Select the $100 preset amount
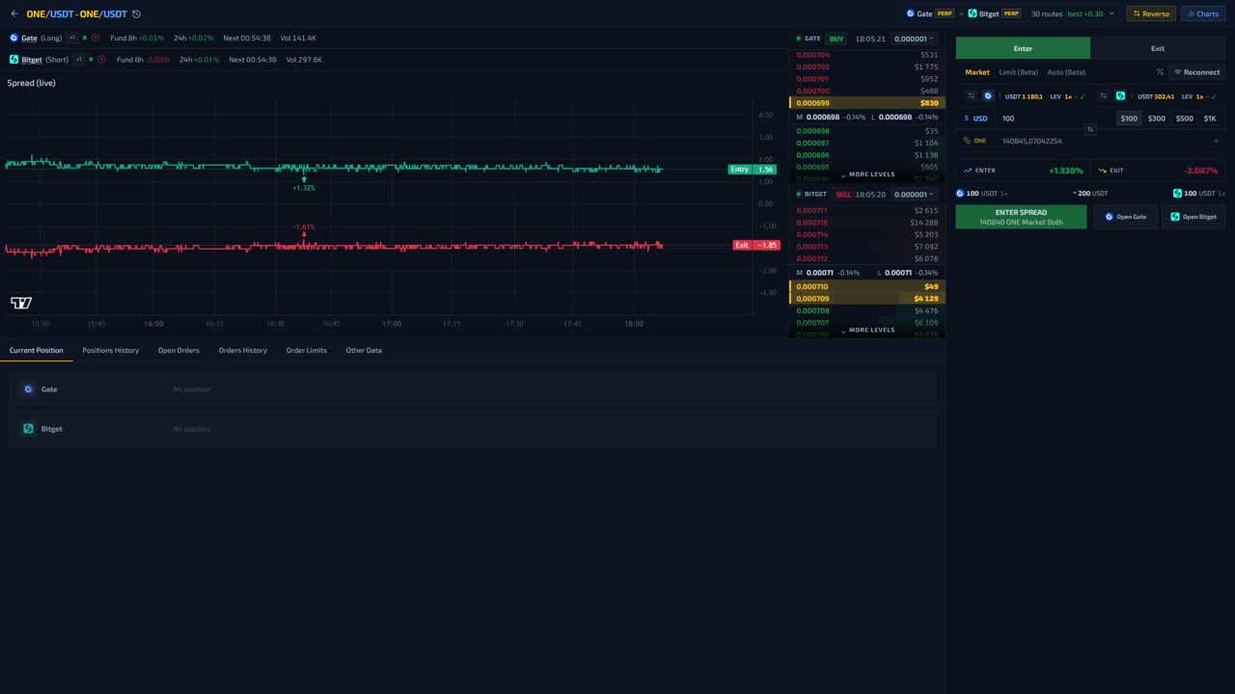 pos(1129,119)
